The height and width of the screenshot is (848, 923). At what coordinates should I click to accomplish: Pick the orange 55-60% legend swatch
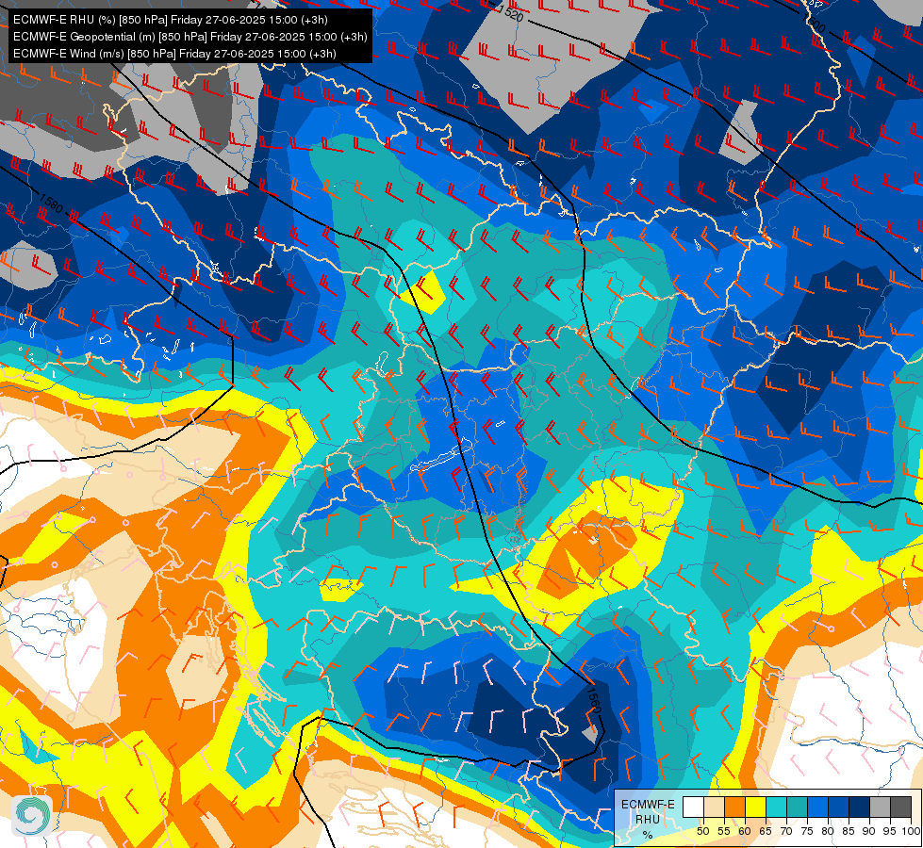tap(734, 807)
